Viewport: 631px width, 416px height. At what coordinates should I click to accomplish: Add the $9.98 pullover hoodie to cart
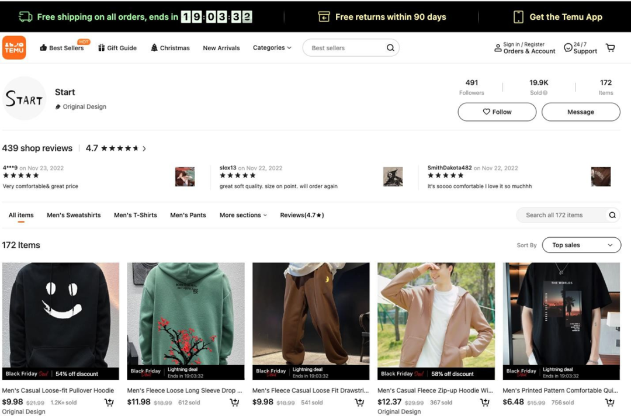(109, 402)
